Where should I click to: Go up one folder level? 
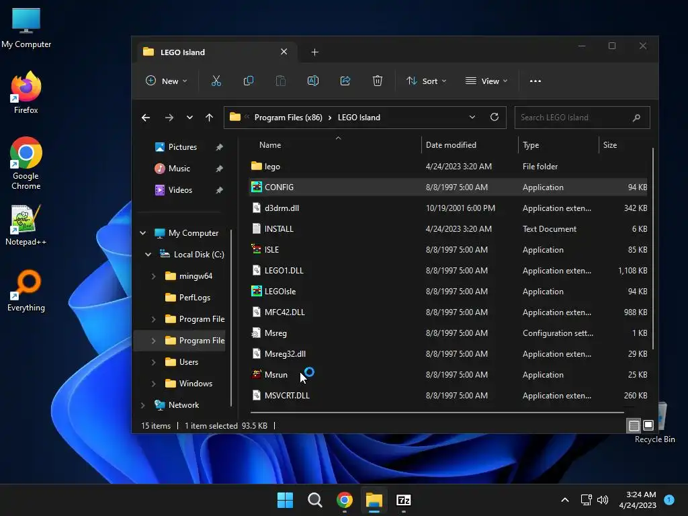coord(210,118)
